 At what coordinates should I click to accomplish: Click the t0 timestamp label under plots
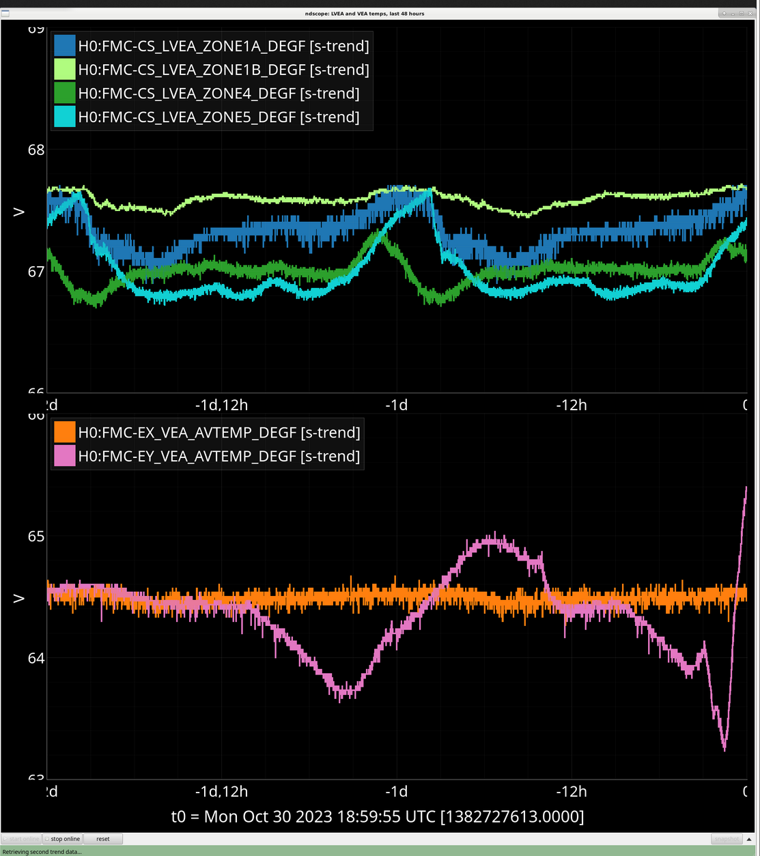[377, 816]
